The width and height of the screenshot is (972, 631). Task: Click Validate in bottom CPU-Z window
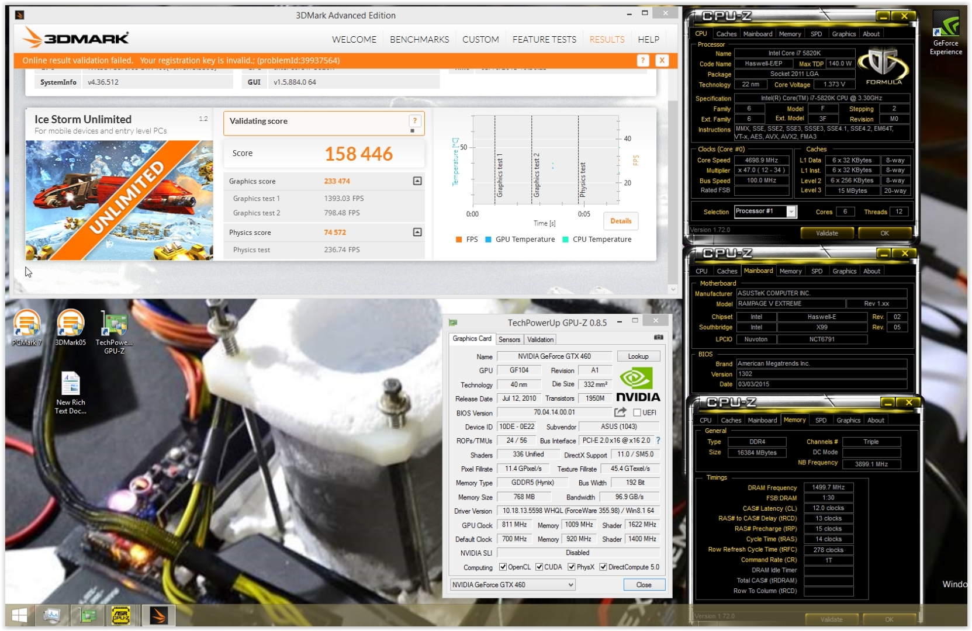831,619
